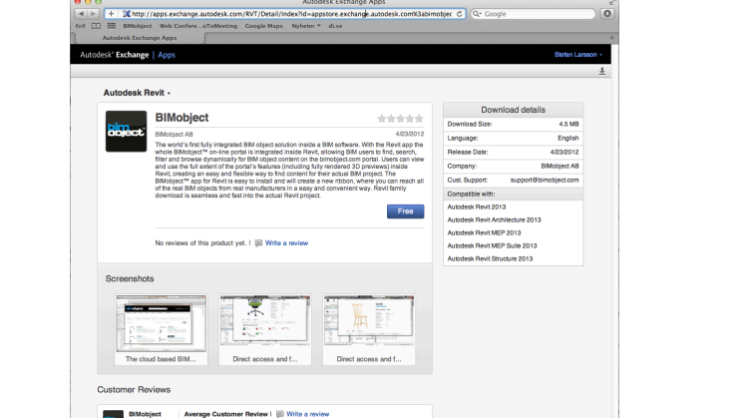This screenshot has height=418, width=744.
Task: Open the Google Maps bookmark
Action: pos(264,26)
